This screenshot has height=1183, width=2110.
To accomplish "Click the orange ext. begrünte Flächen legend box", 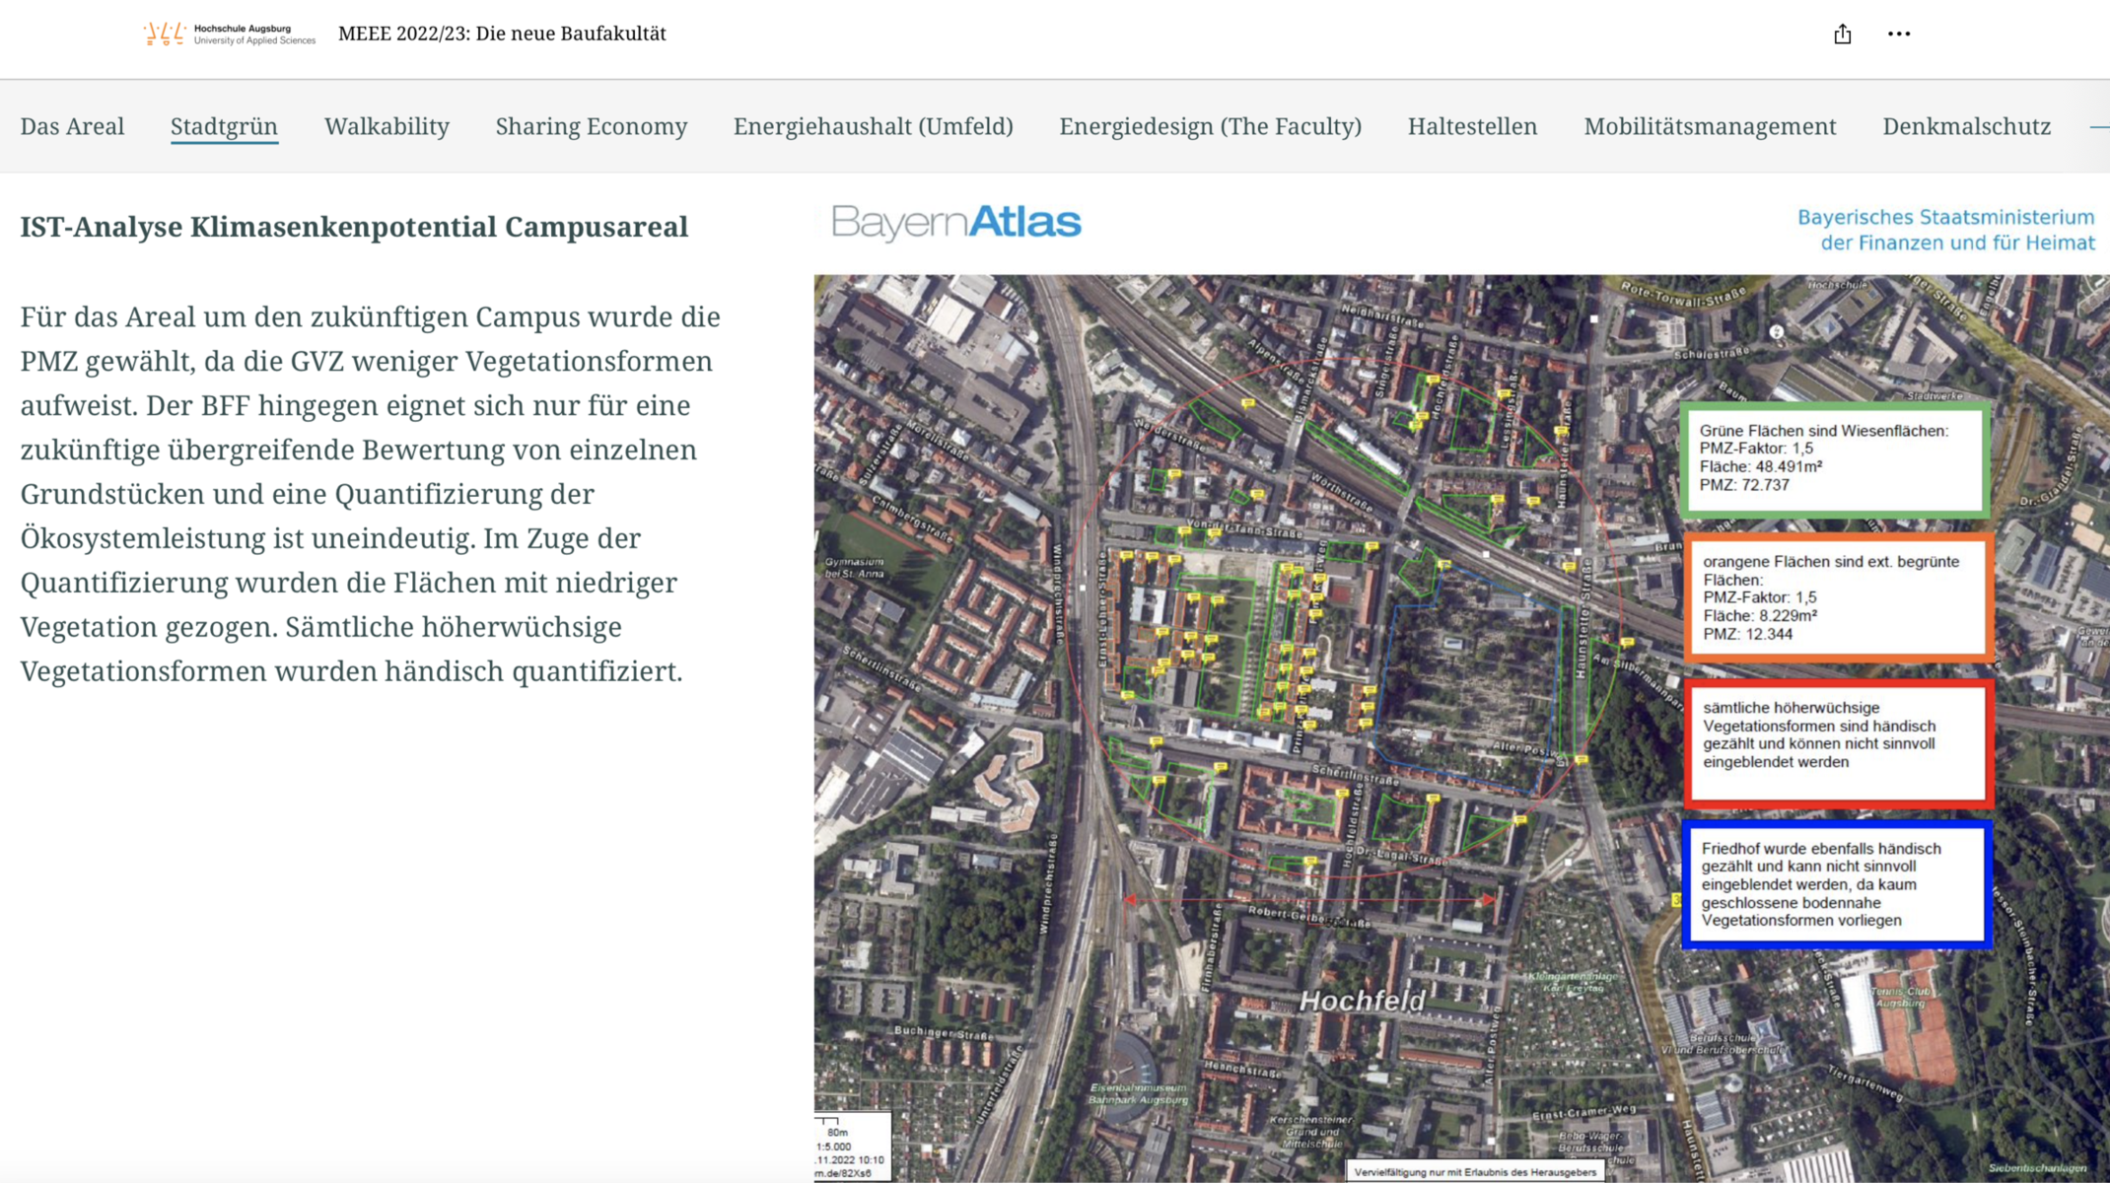I will pos(1837,597).
